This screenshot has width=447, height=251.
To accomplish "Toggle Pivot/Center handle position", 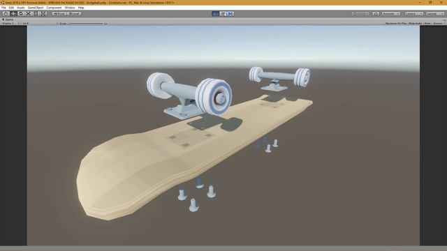I will [59, 14].
